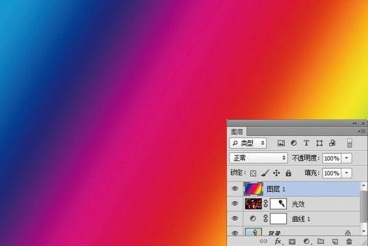
Task: Delete layer using trash icon
Action: coord(349,241)
